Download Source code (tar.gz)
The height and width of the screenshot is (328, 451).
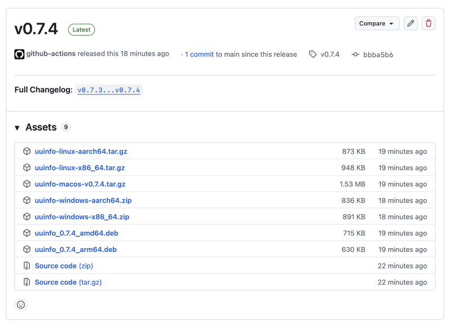(x=68, y=282)
